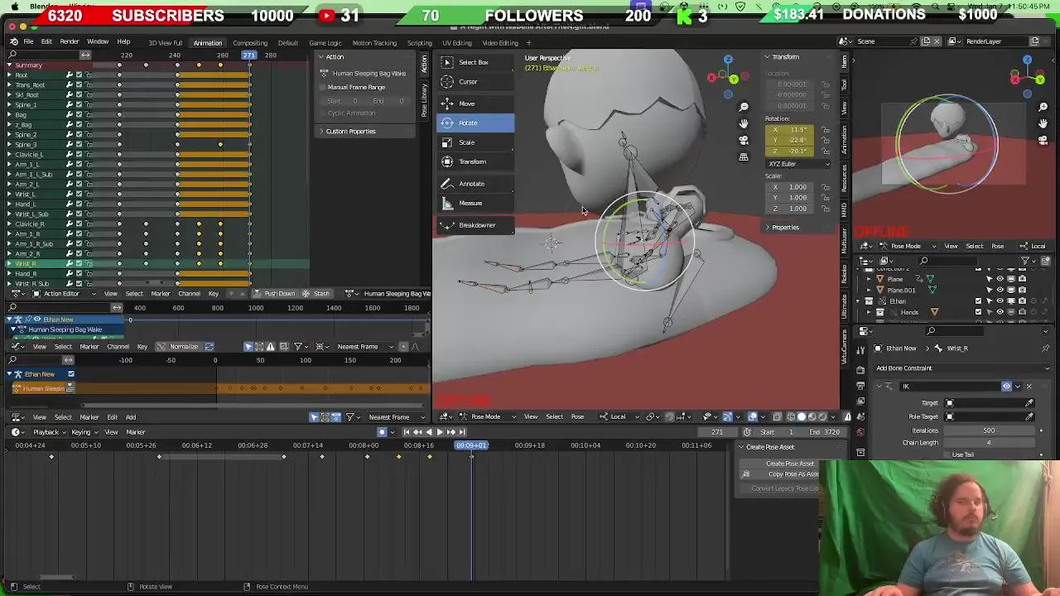Open the XYZ Euler rotation mode dropdown
1060x596 pixels.
(x=798, y=164)
